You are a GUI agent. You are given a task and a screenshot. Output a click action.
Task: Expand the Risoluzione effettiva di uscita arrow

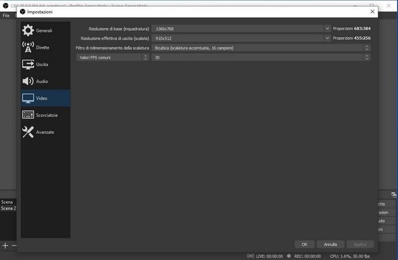(x=327, y=38)
